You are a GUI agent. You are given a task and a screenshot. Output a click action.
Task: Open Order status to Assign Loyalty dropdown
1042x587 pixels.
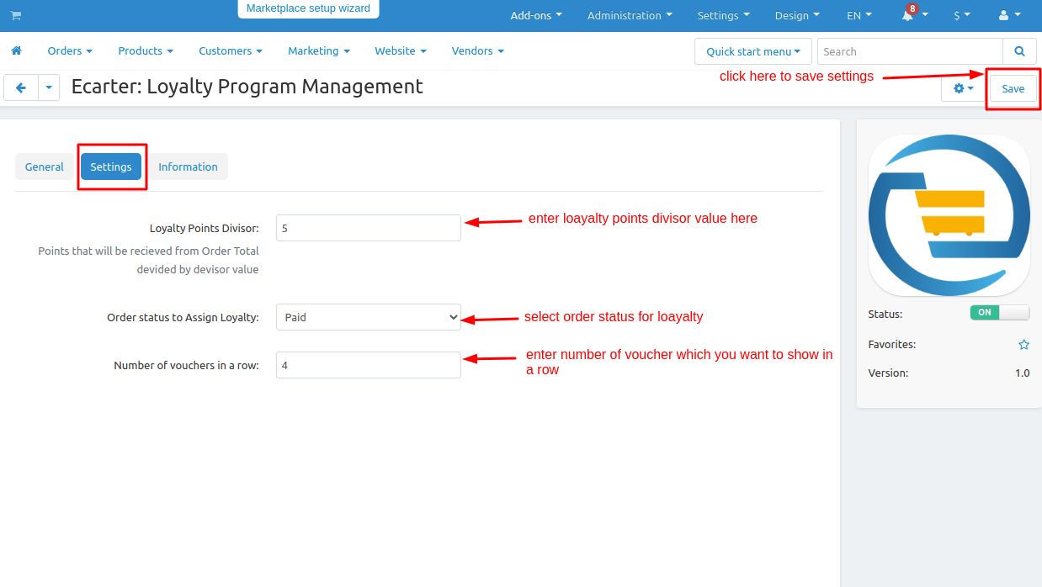[369, 317]
